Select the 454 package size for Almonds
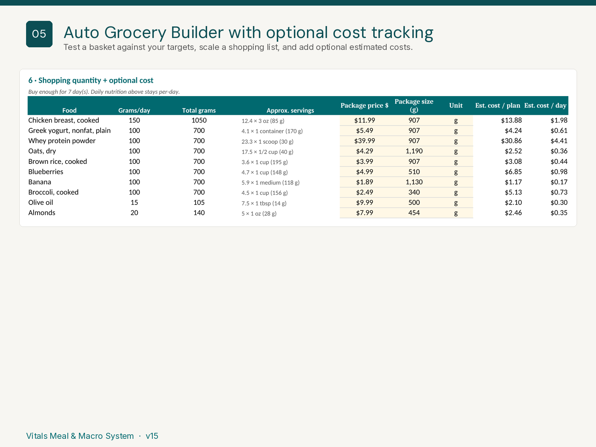 [414, 213]
